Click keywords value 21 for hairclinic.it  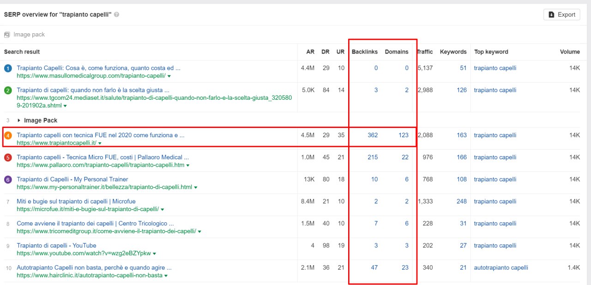pos(463,267)
